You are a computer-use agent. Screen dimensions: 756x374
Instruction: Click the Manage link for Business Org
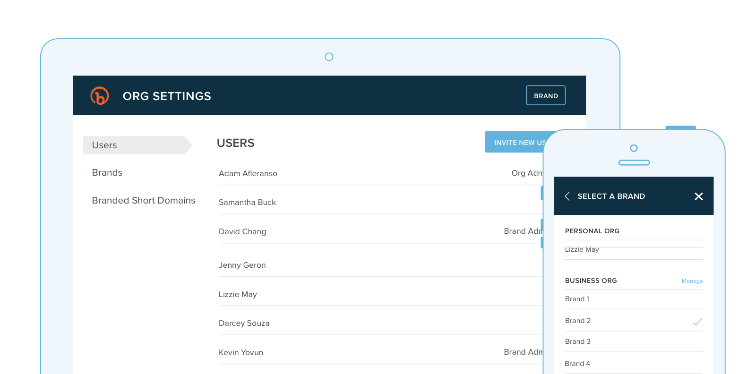pos(692,281)
